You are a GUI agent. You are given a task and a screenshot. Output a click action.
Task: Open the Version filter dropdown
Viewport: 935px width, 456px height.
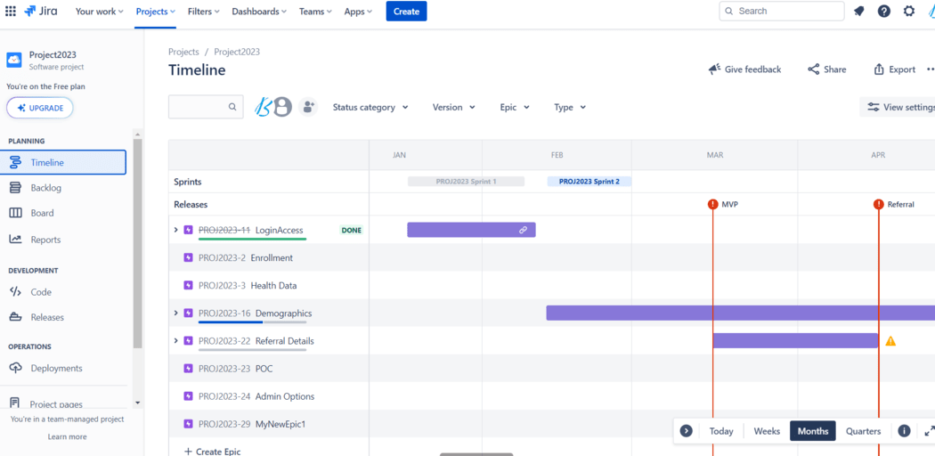[x=454, y=107]
